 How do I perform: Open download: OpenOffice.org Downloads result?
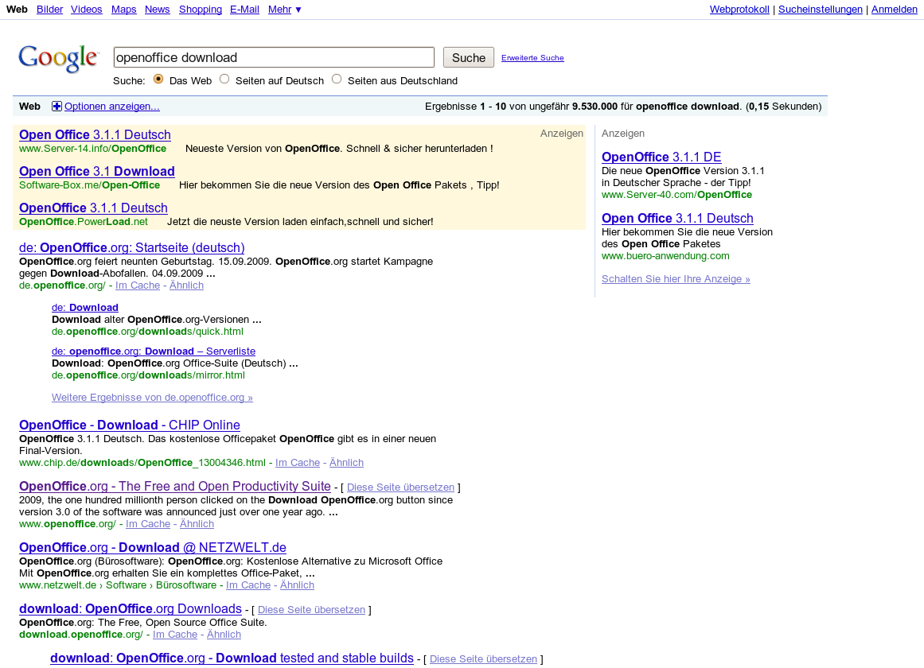(x=131, y=609)
